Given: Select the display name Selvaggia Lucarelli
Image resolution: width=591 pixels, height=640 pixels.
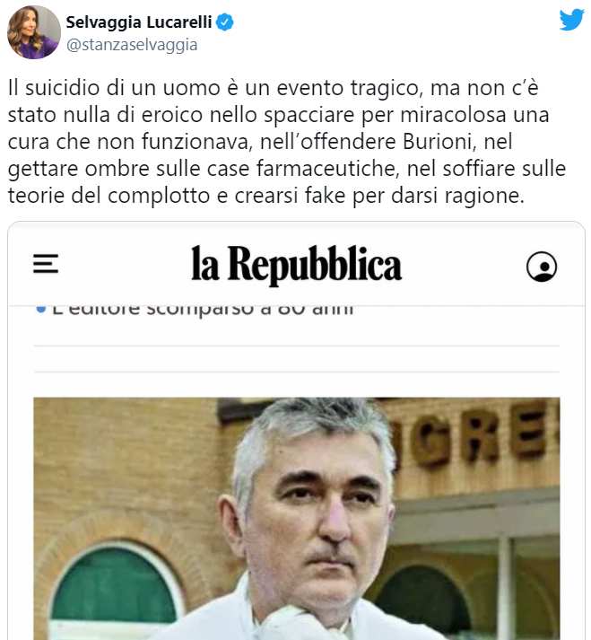Looking at the screenshot, I should [x=139, y=22].
